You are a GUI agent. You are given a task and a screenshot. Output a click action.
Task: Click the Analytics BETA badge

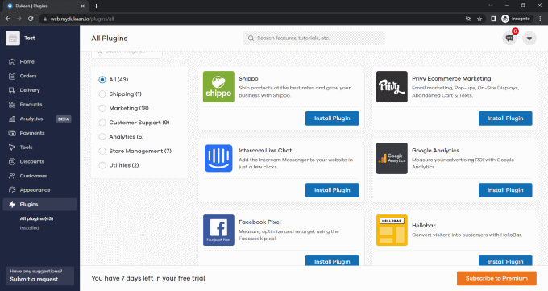tap(64, 119)
